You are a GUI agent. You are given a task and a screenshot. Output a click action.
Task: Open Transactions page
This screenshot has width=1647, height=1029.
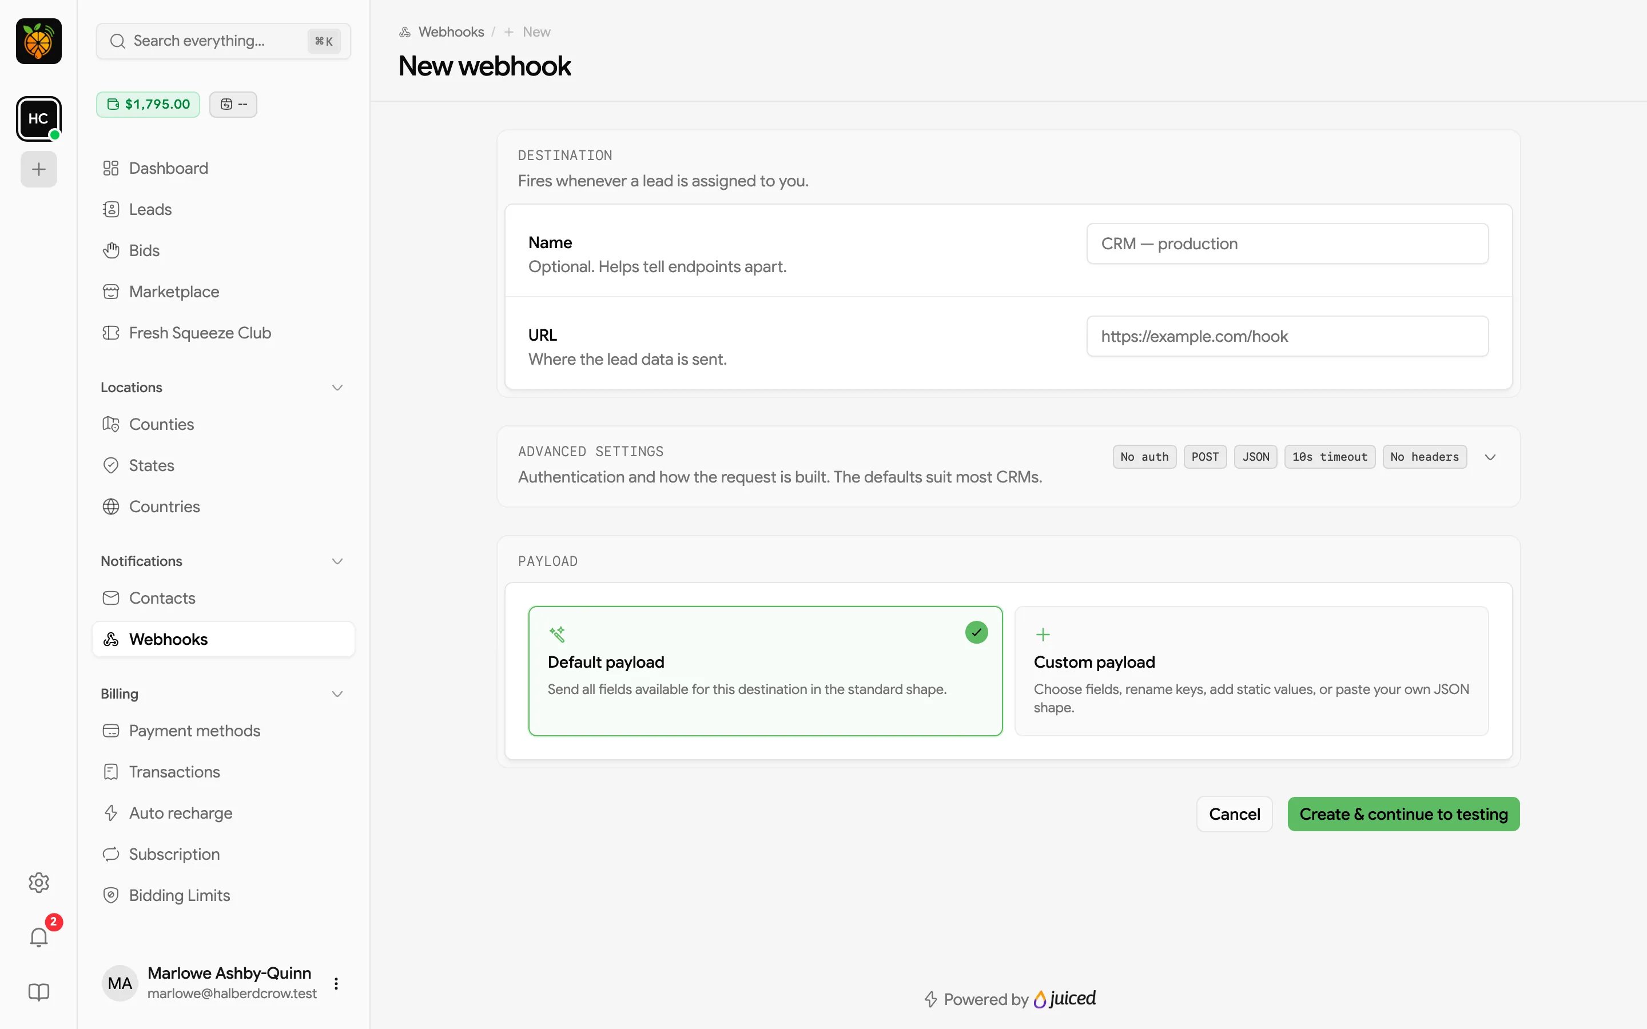tap(223, 772)
